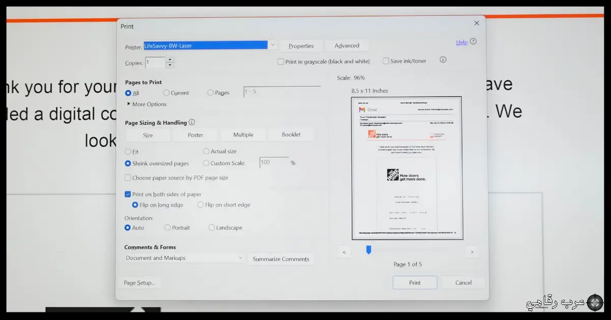Open the printer selection dropdown
The height and width of the screenshot is (320, 611).
pos(272,45)
